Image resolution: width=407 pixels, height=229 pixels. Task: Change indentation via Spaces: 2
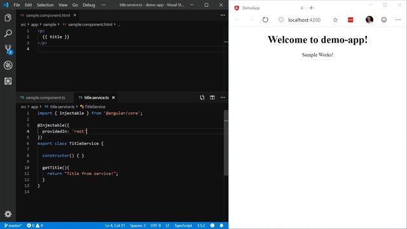click(x=137, y=225)
